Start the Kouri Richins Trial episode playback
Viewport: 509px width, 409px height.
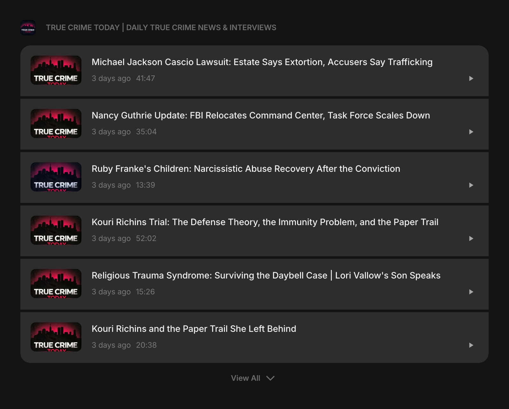pyautogui.click(x=471, y=238)
